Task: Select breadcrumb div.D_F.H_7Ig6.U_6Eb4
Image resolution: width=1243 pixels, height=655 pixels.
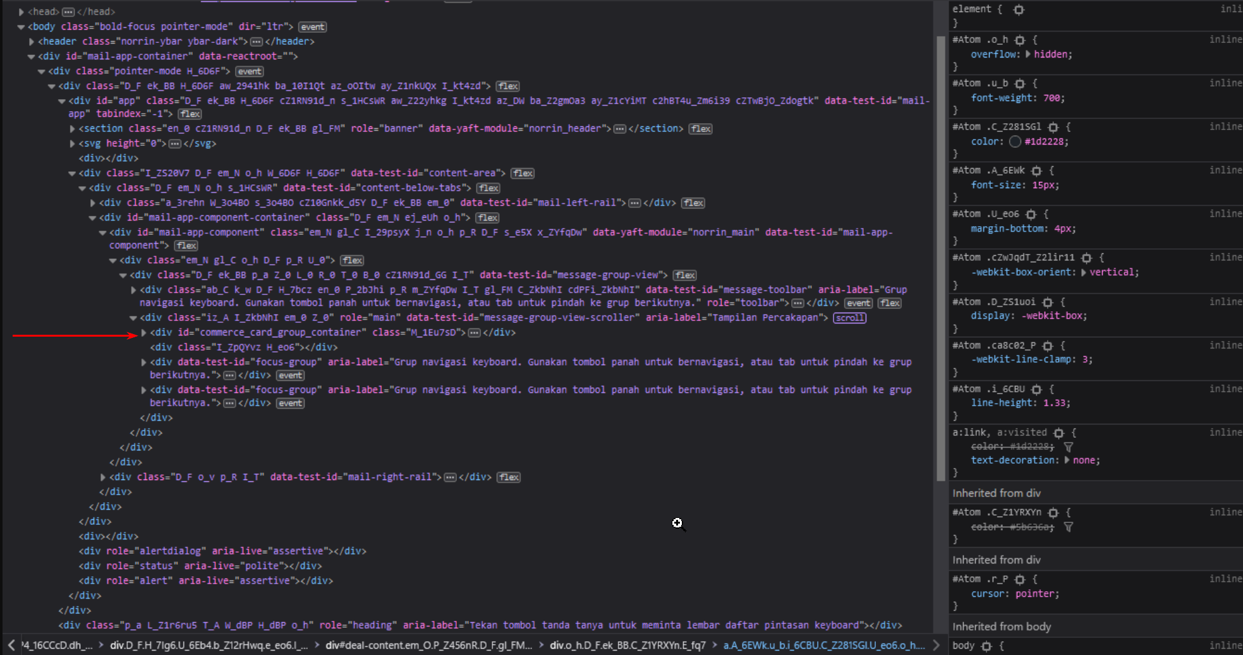Action: pyautogui.click(x=209, y=645)
